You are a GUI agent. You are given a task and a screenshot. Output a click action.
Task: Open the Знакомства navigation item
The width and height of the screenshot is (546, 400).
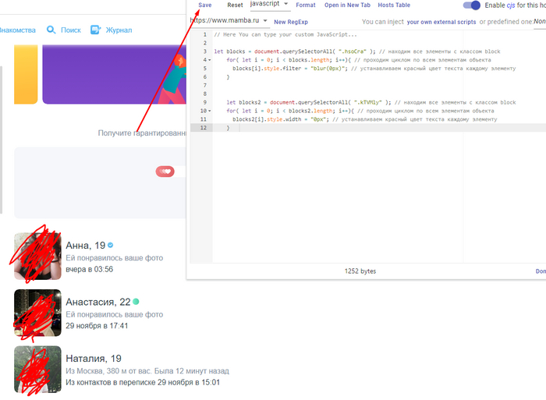click(17, 30)
